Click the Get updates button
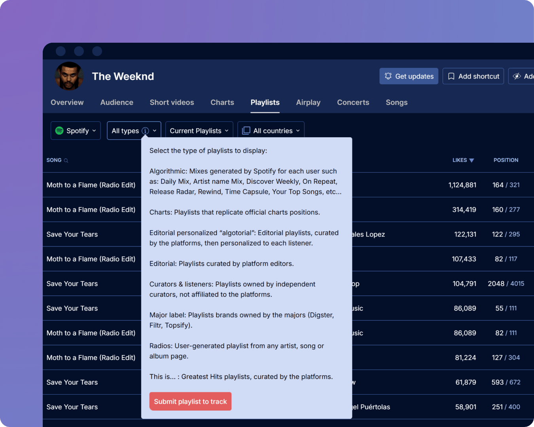 (409, 76)
